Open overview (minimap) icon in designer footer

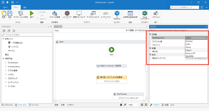(146, 105)
